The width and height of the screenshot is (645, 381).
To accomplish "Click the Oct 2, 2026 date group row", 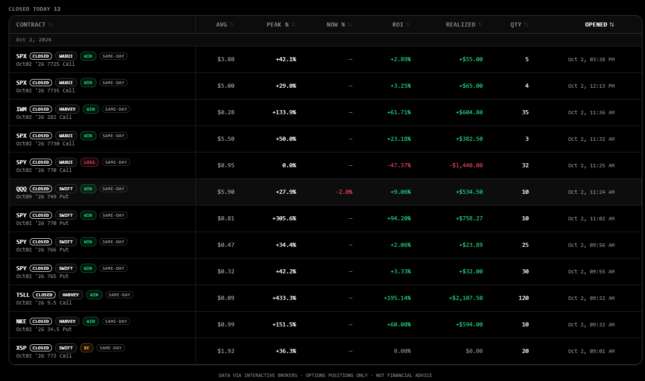I will 326,40.
